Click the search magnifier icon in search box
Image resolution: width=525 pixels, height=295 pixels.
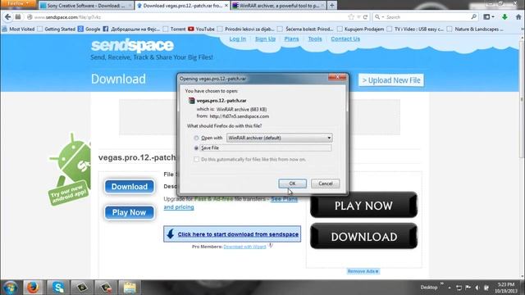point(473,16)
